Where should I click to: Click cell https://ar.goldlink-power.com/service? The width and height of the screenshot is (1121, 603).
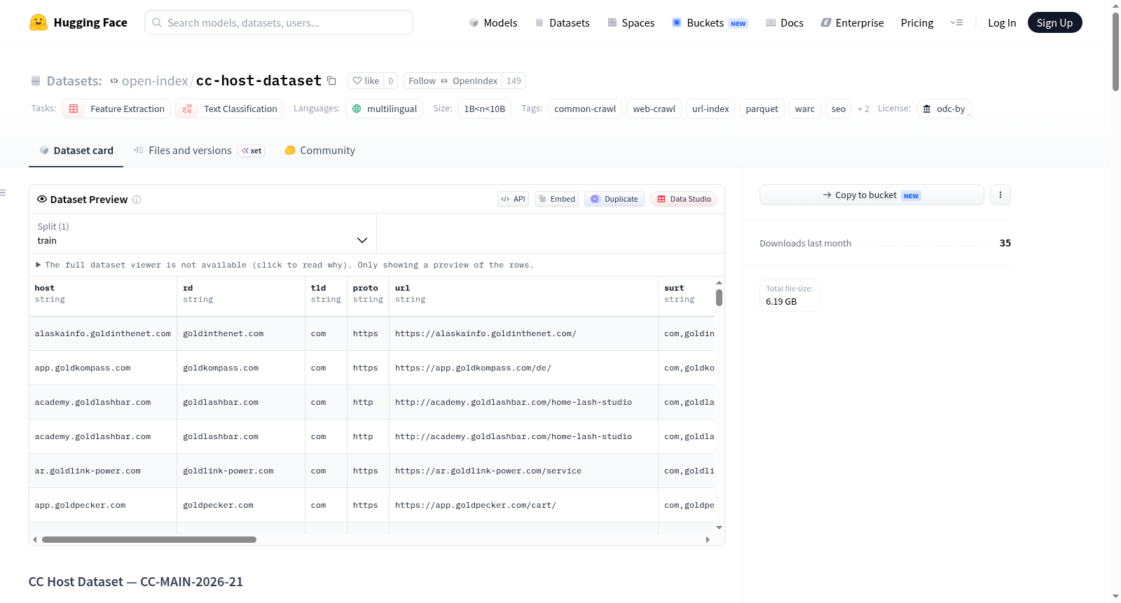pyautogui.click(x=523, y=471)
